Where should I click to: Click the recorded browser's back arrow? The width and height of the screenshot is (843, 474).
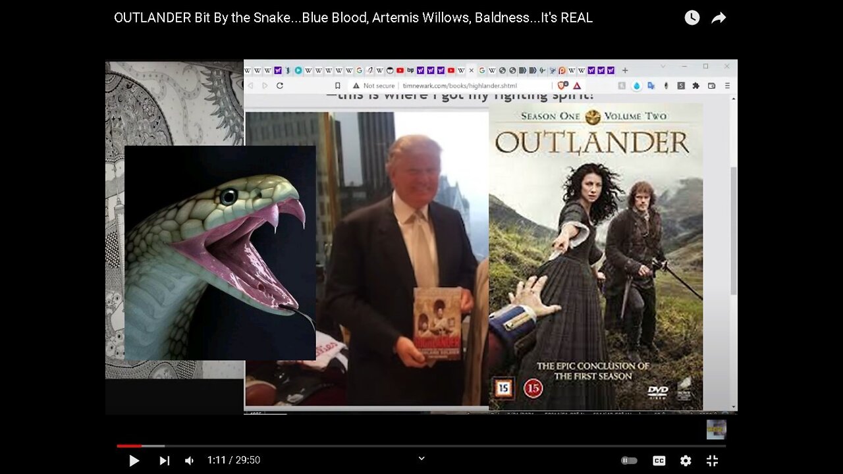[x=250, y=86]
